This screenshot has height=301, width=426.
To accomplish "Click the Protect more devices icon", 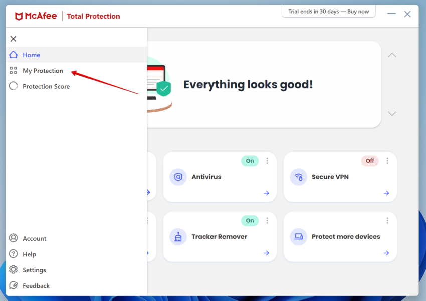I will tap(298, 237).
